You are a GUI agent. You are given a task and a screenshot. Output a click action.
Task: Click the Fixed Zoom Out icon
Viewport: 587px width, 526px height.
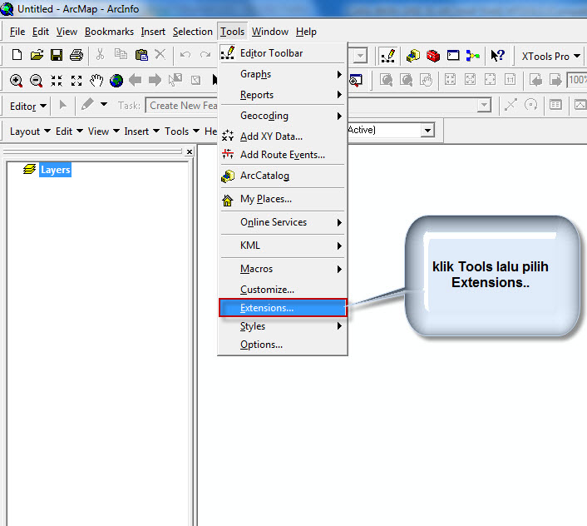(76, 80)
